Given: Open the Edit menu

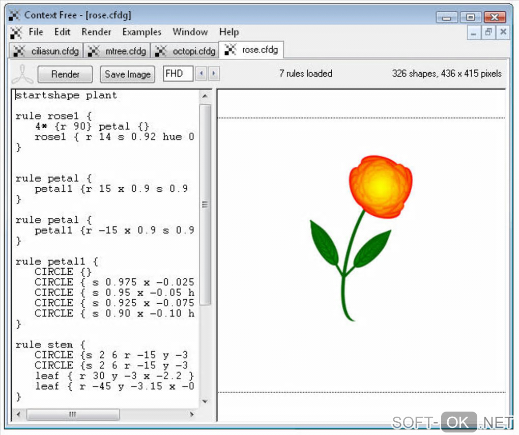Looking at the screenshot, I should tap(62, 32).
